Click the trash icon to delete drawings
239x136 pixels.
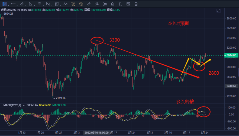pos(136,4)
